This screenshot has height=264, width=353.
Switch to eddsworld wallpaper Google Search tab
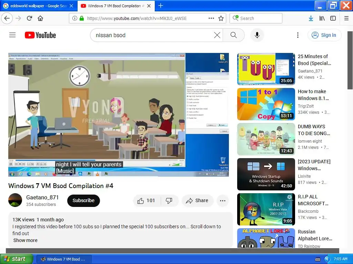[39, 6]
